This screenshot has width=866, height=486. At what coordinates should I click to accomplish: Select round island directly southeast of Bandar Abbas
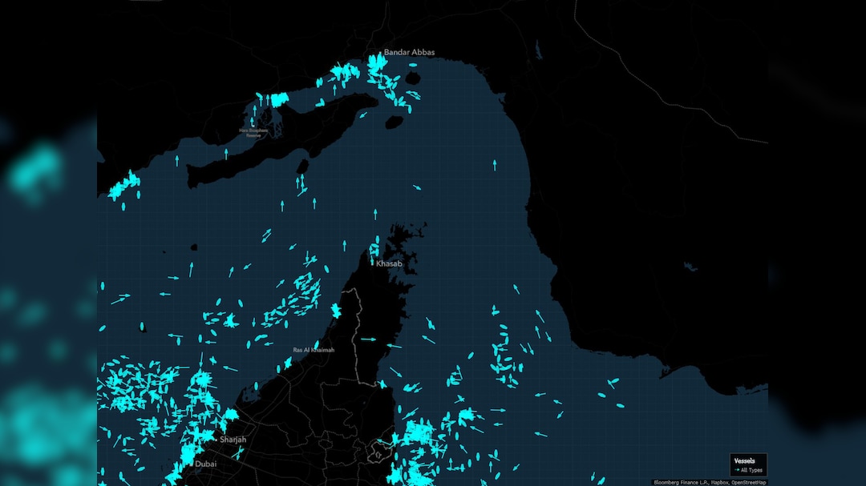tap(413, 78)
